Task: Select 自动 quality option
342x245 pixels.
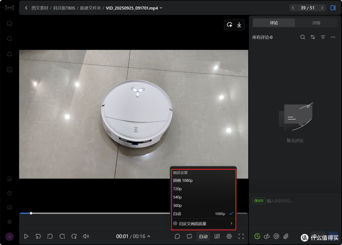Action: (x=203, y=214)
